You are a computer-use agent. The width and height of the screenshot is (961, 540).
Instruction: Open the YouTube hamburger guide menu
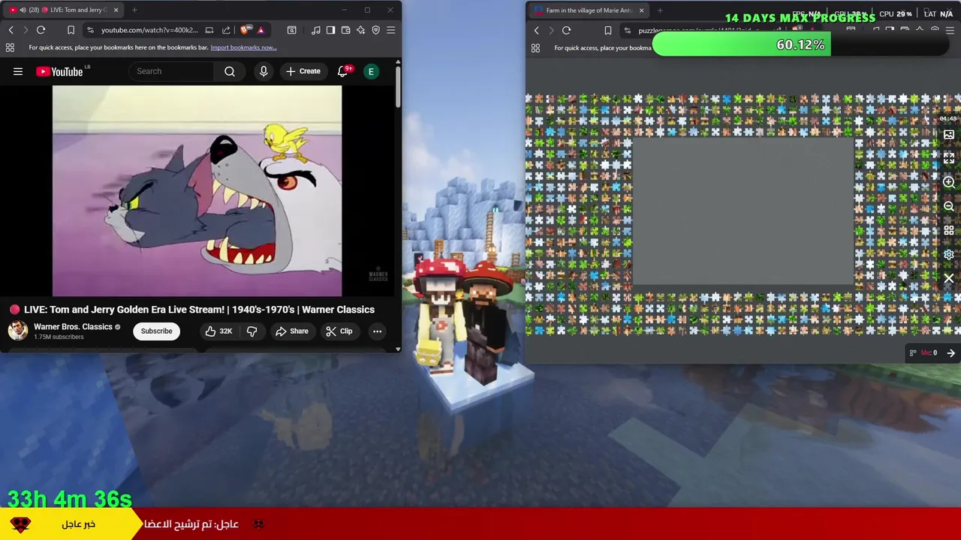(18, 71)
